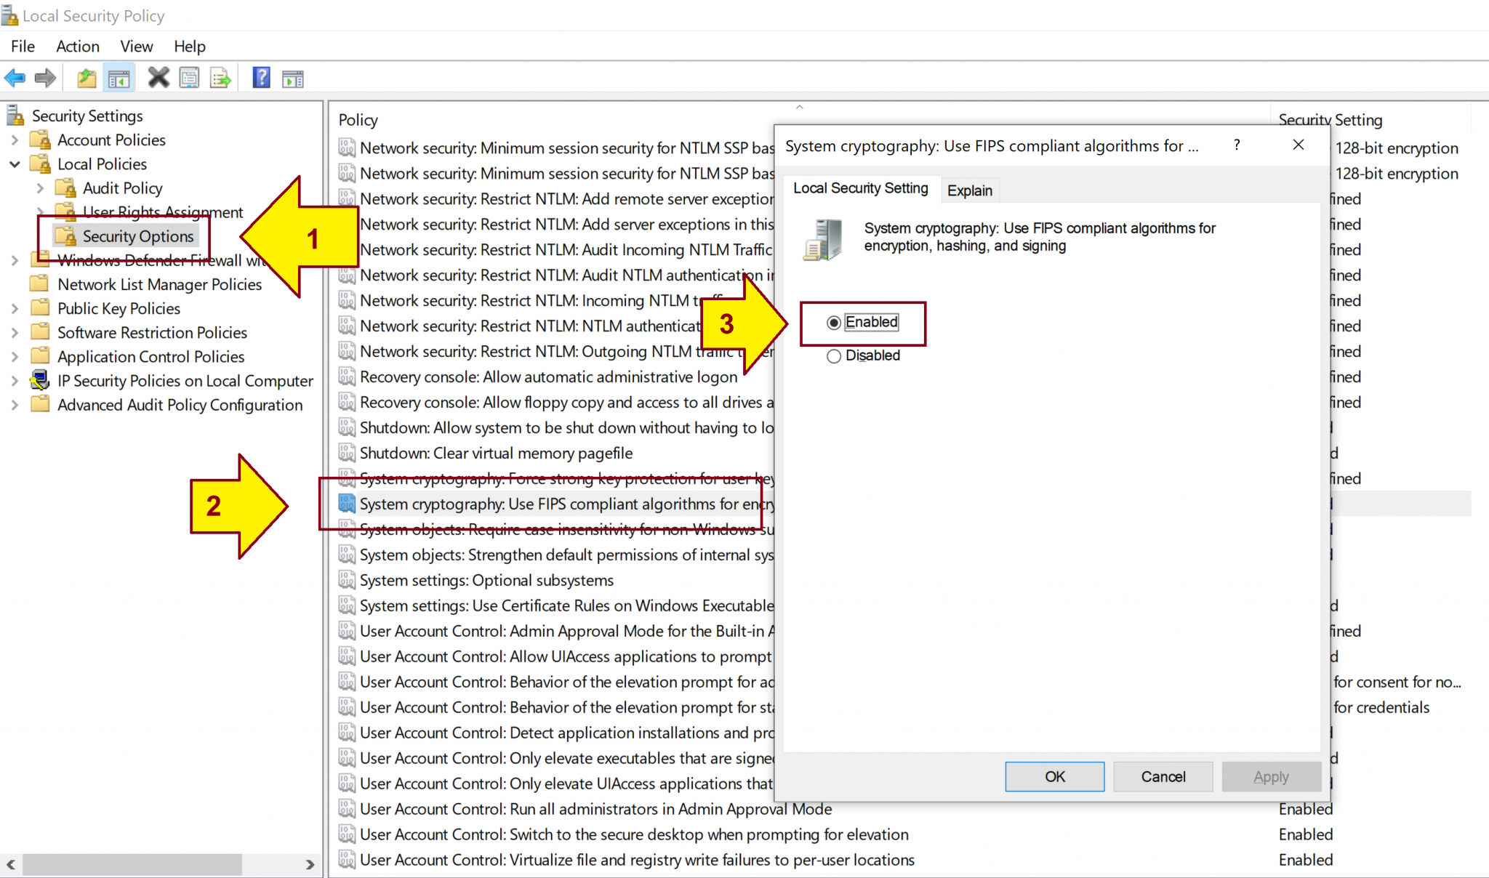Select the Security Options folder

(138, 235)
